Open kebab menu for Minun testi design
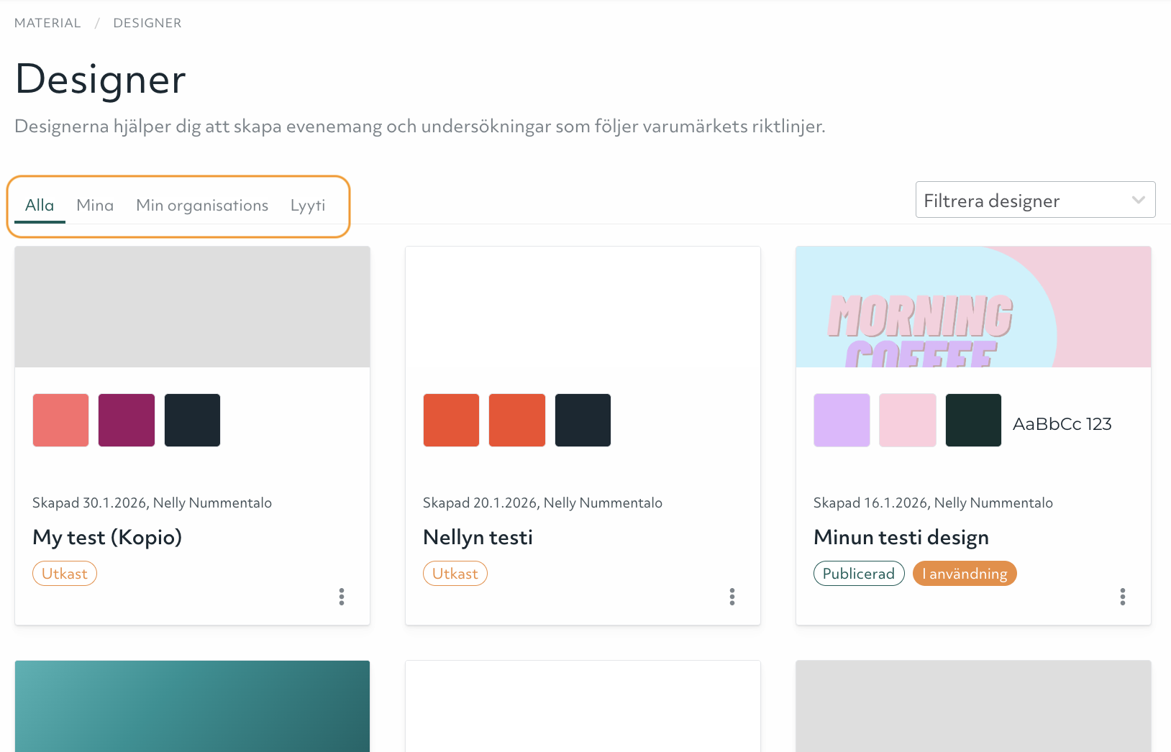Image resolution: width=1171 pixels, height=752 pixels. point(1123,597)
